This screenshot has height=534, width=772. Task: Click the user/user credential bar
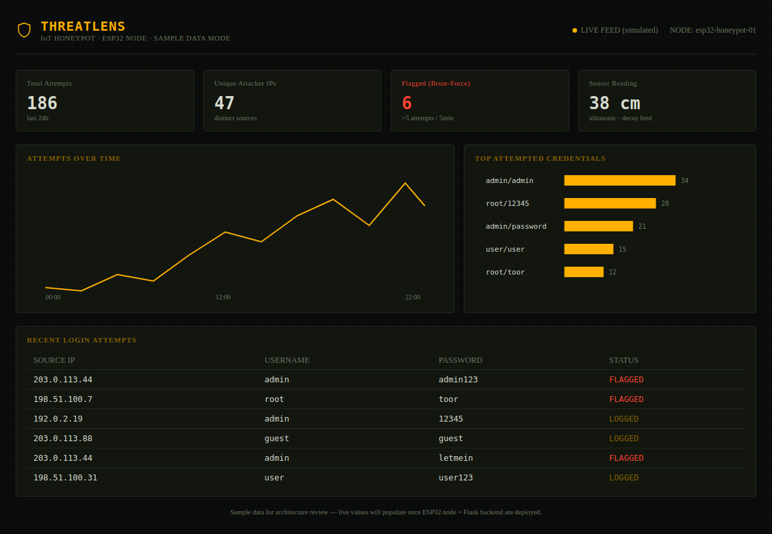pyautogui.click(x=589, y=249)
